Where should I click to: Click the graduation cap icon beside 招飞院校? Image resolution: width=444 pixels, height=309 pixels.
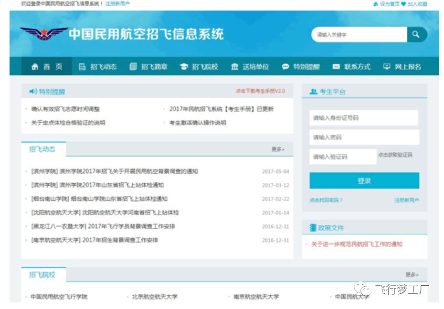tap(184, 67)
